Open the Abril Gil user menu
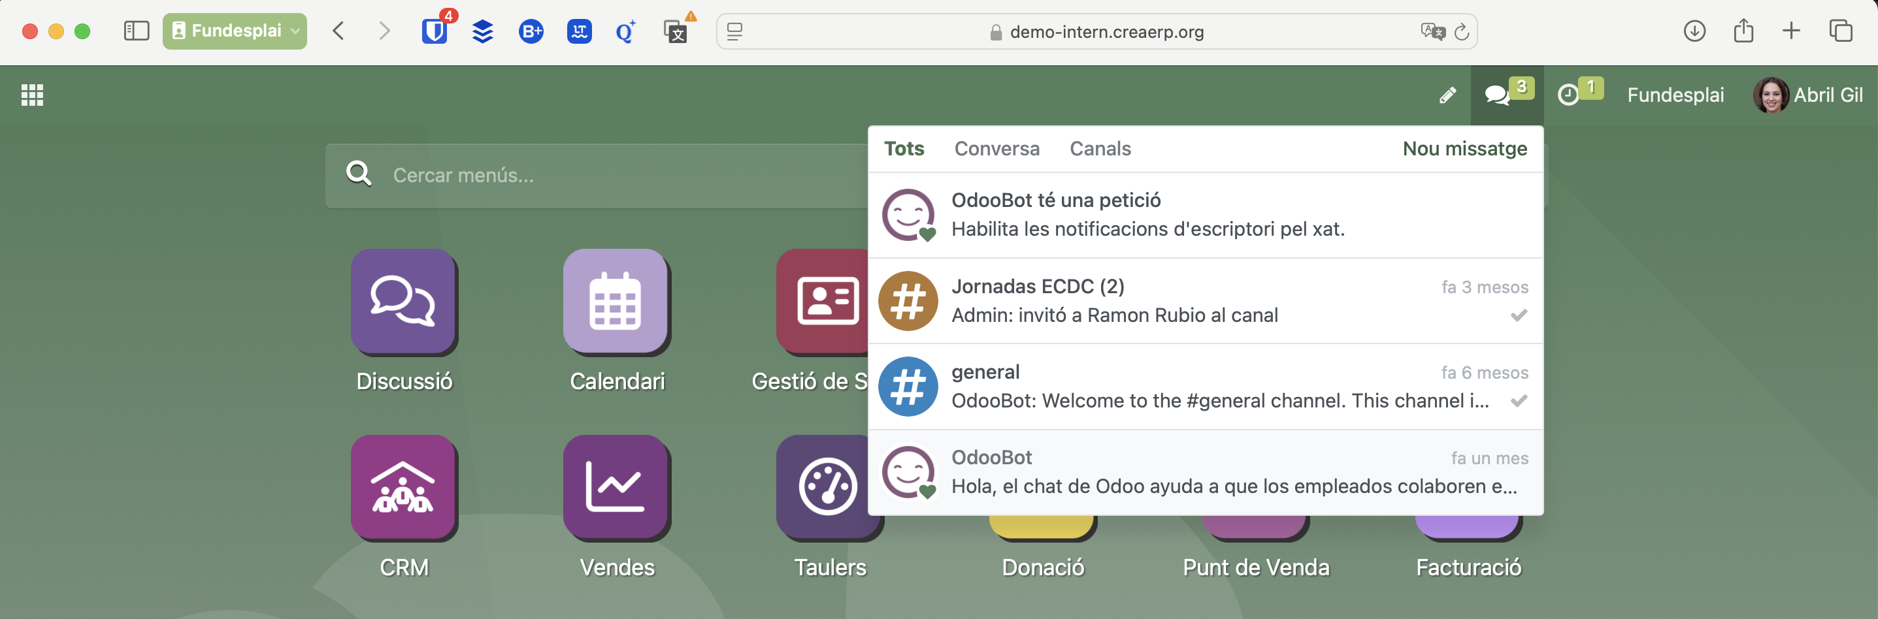1878x619 pixels. (1808, 95)
